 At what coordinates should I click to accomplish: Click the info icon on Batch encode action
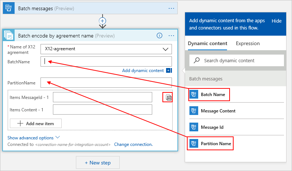[x=159, y=36]
